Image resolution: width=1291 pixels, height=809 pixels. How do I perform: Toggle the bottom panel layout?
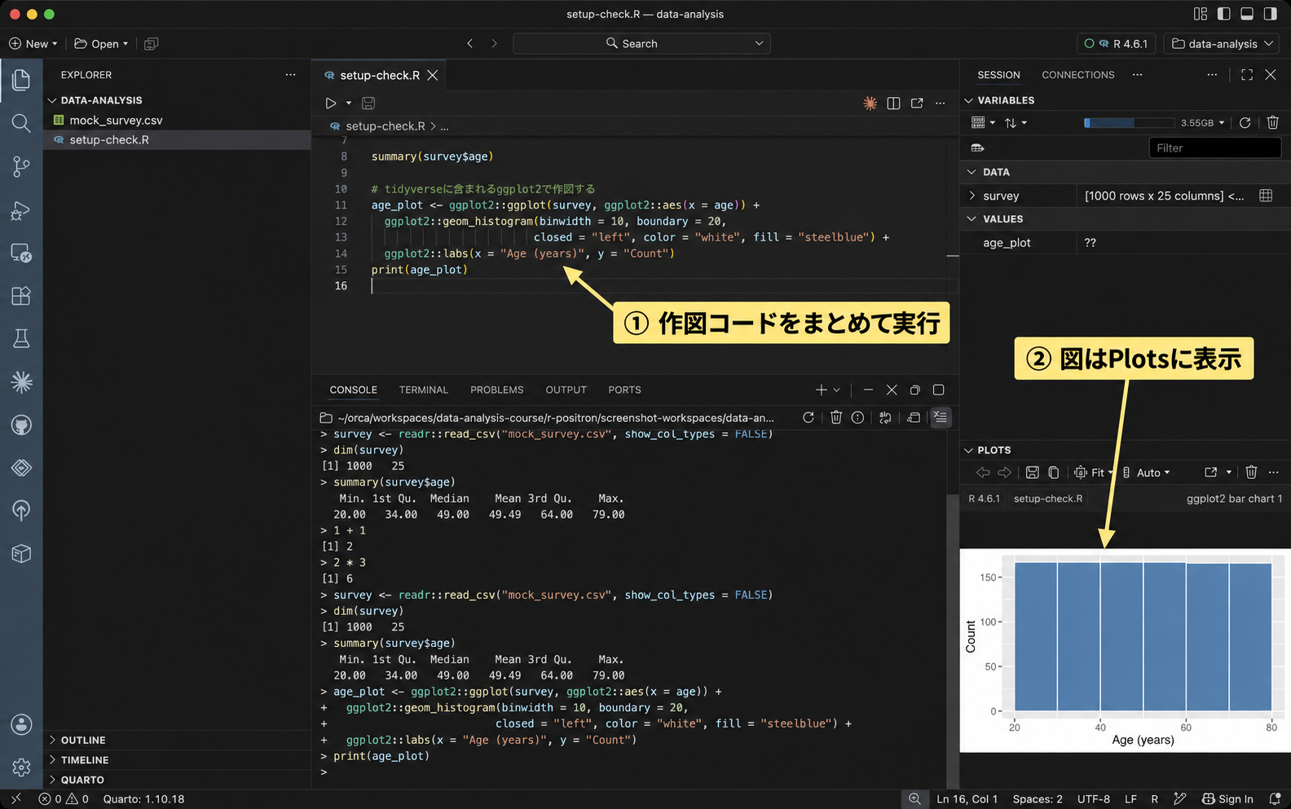click(1246, 14)
